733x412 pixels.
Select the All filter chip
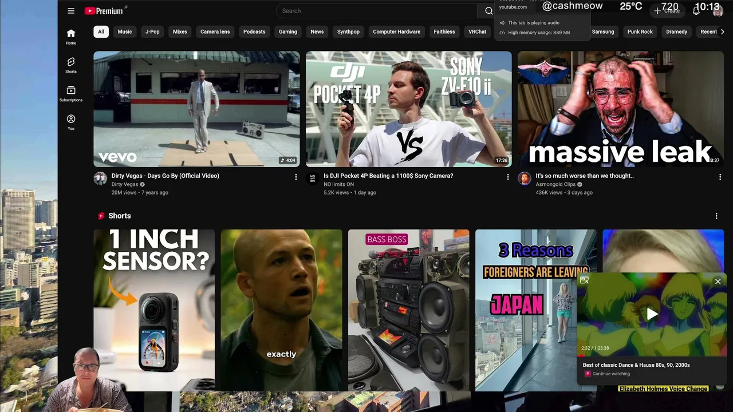(x=101, y=32)
